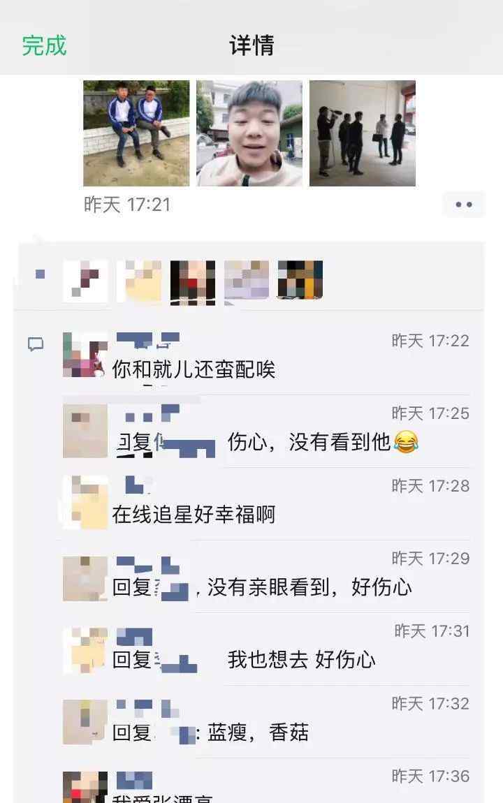This screenshot has height=803, width=503.
Task: Select reply 蓝瘦，香菇
Action: (210, 732)
